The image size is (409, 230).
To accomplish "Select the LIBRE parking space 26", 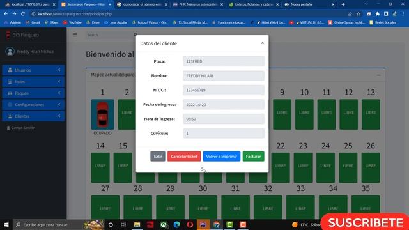I will pos(371,167).
